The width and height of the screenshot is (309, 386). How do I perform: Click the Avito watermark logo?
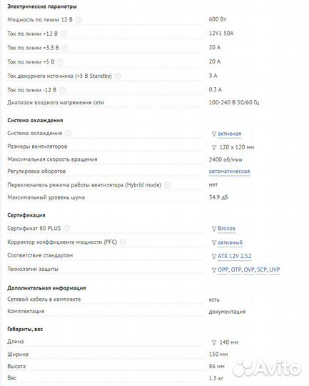pos(267,369)
